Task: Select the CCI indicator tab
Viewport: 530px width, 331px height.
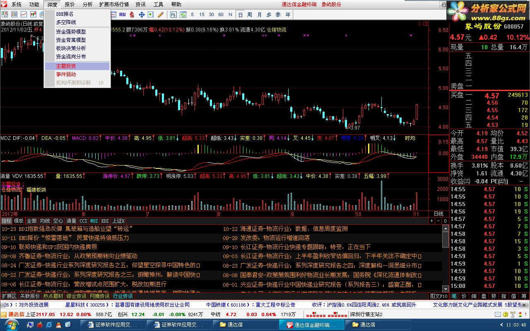Action: click(x=84, y=221)
